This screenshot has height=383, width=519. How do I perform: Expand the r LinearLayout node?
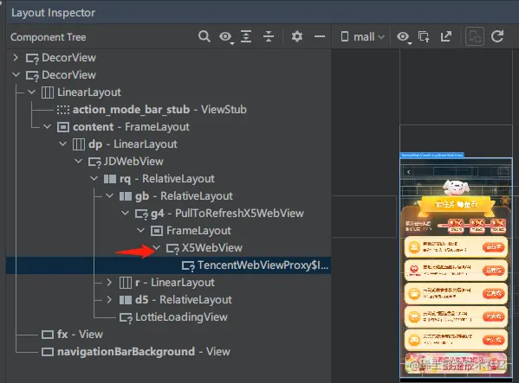pyautogui.click(x=109, y=283)
